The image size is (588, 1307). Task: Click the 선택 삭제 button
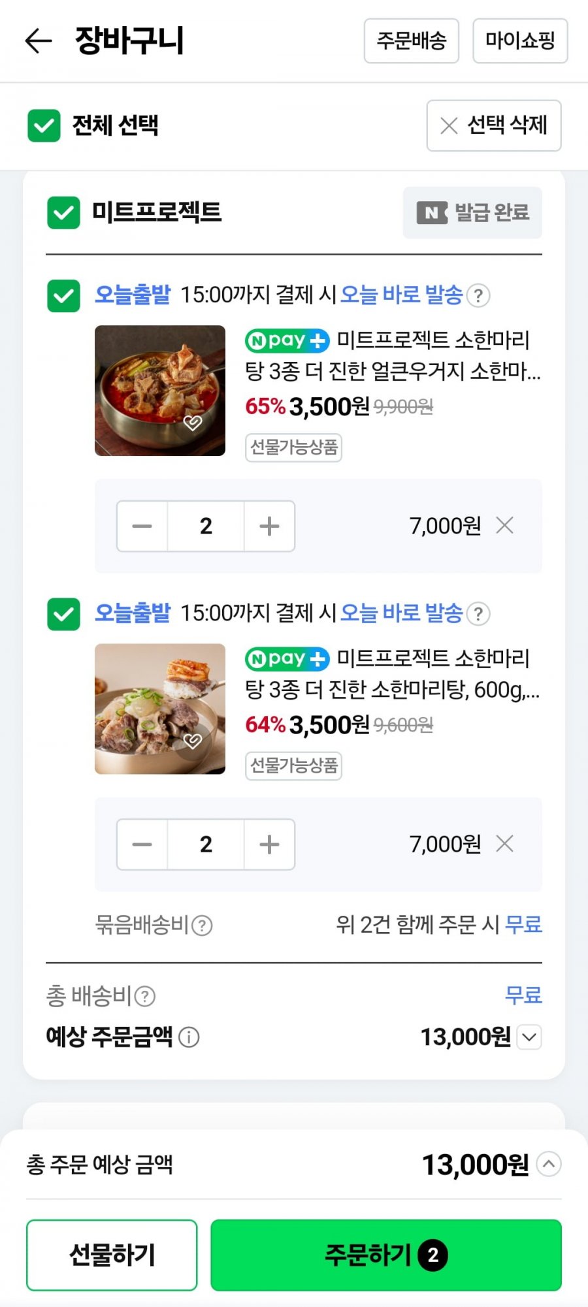(x=494, y=125)
